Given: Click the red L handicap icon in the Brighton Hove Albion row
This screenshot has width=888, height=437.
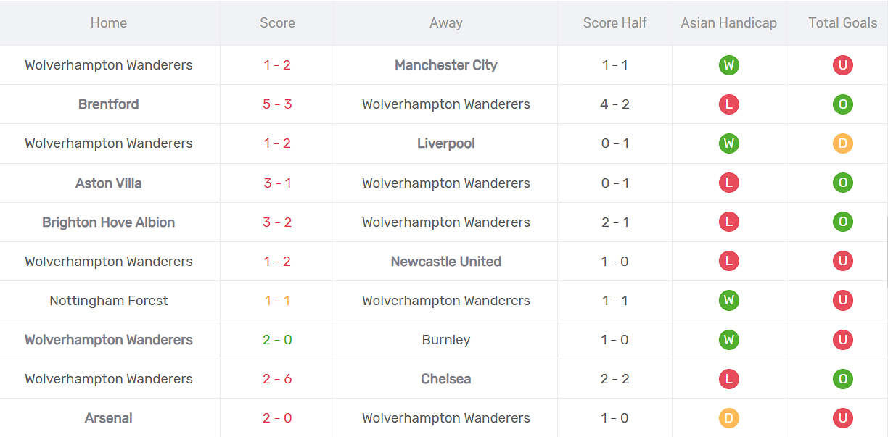Looking at the screenshot, I should 729,222.
